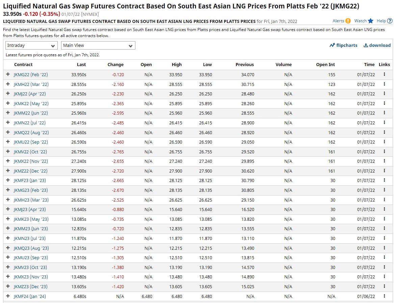Viewport: 394px width, 303px height.
Task: Open Links menu for JKMN23 (Jul '23) row
Action: [x=384, y=238]
